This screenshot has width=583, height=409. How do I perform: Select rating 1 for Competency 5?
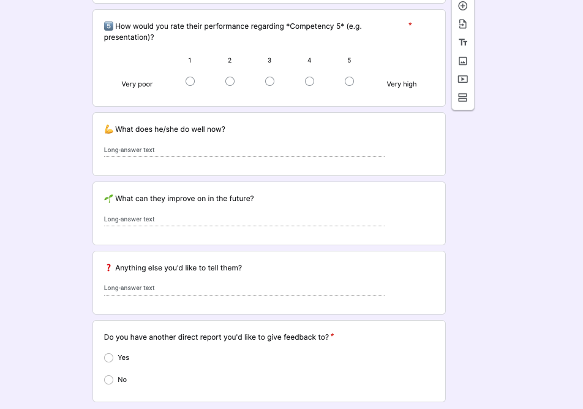(x=190, y=82)
